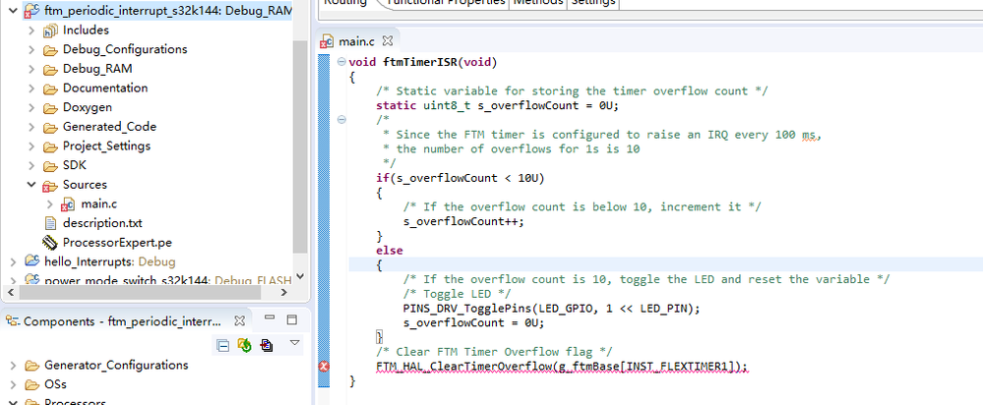983x405 pixels.
Task: Expand the hello_Interrupts project
Action: (14, 261)
